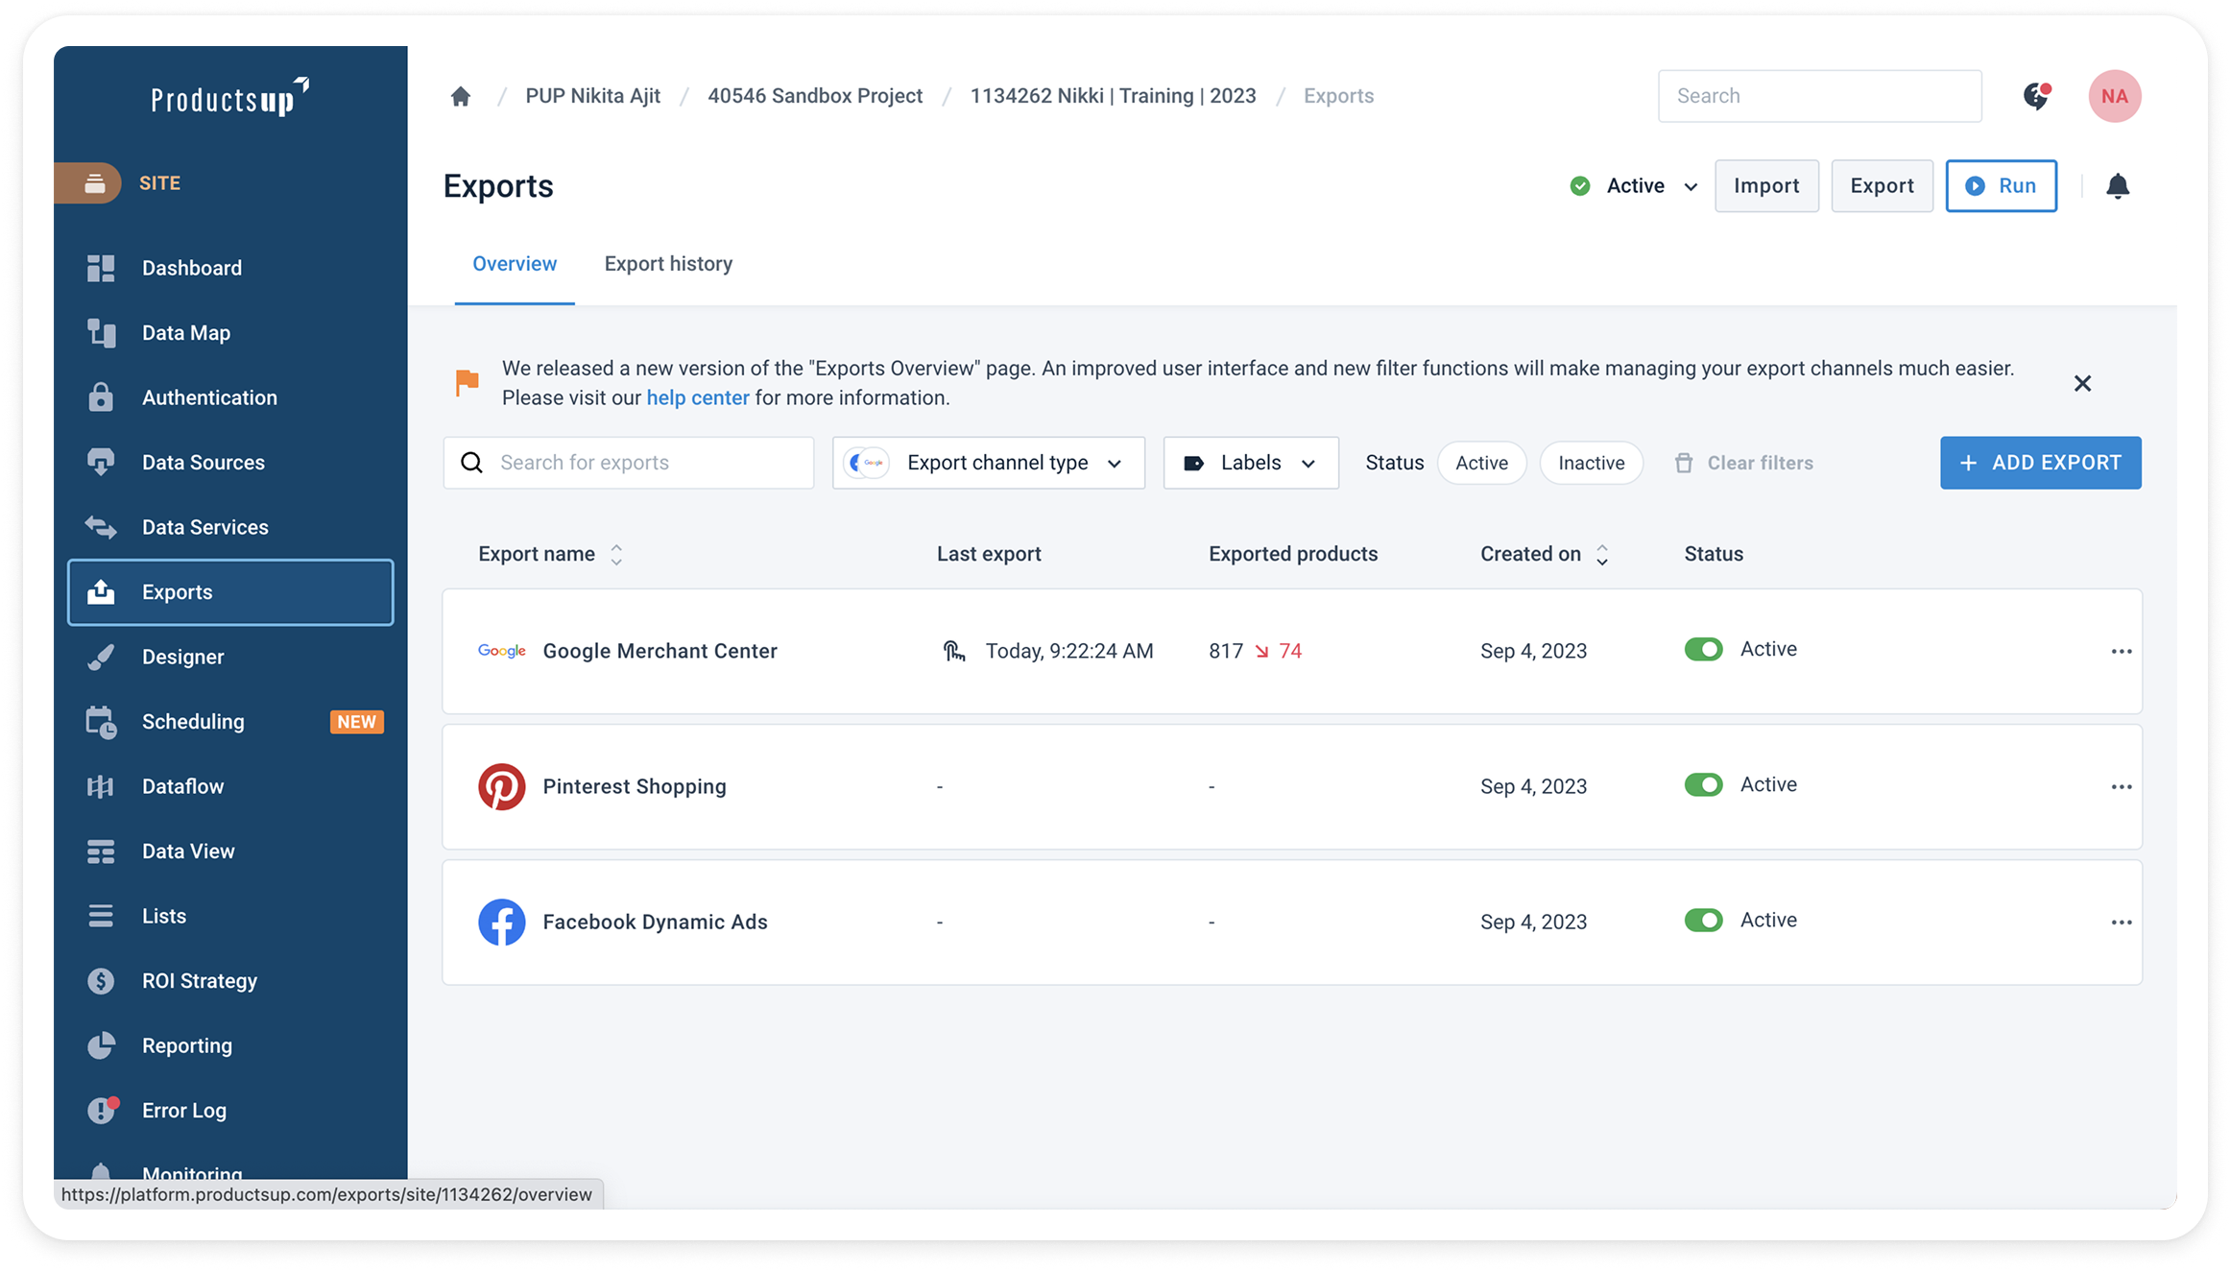
Task: Switch to the Overview tab
Action: [x=515, y=264]
